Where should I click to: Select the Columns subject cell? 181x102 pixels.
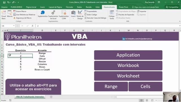click(42, 64)
